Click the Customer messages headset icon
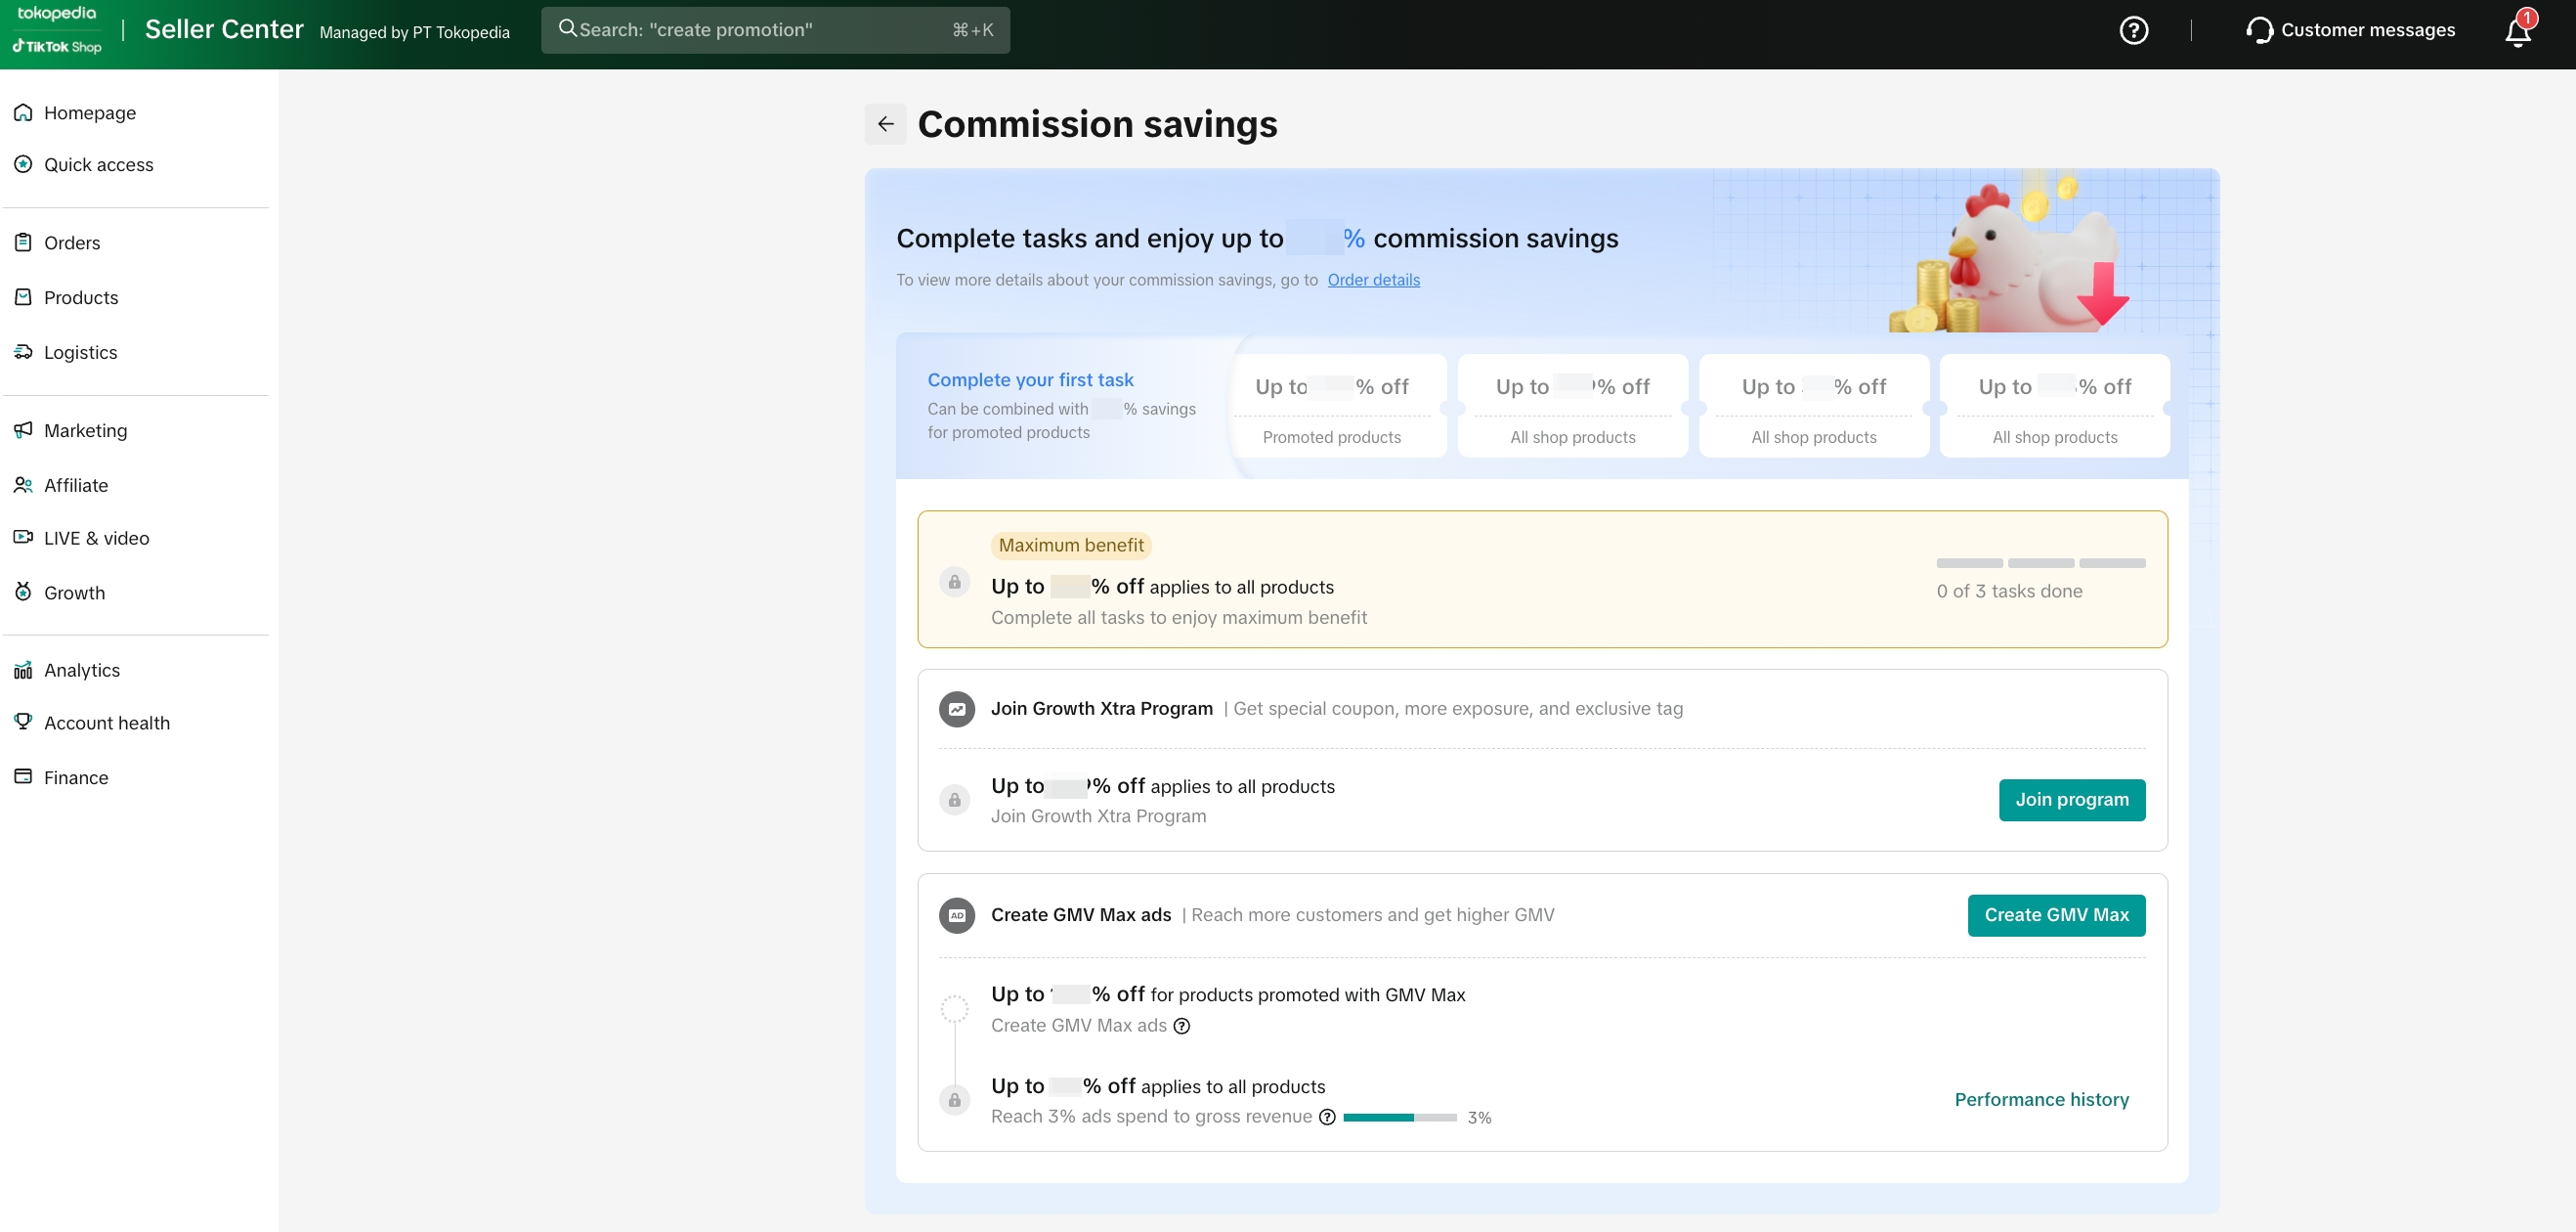Image resolution: width=2576 pixels, height=1232 pixels. click(x=2259, y=30)
